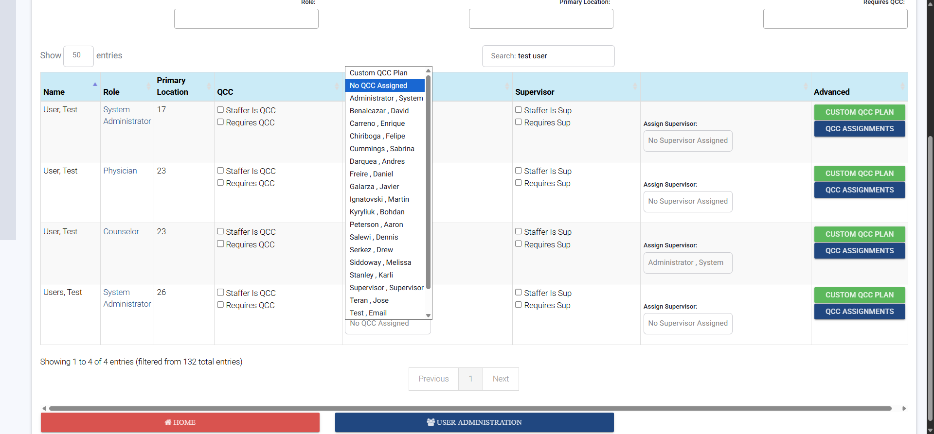
Task: Tick Requires QCC for Users, Test row
Action: 220,305
